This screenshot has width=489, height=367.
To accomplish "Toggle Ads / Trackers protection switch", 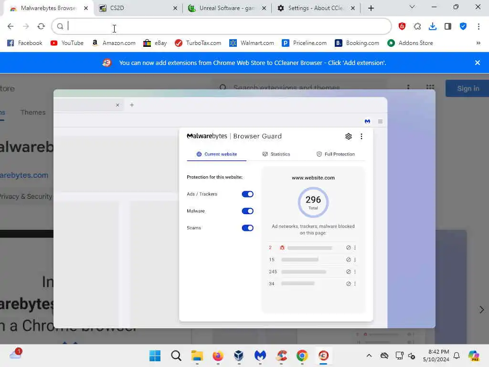I will [x=248, y=194].
